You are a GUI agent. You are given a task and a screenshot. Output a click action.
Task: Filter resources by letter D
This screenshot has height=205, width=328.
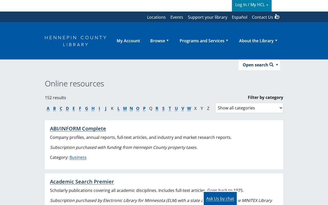pos(67,108)
